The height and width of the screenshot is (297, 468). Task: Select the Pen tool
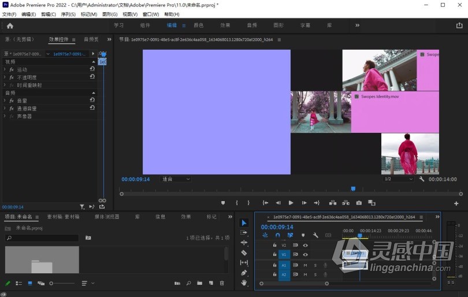tap(244, 273)
